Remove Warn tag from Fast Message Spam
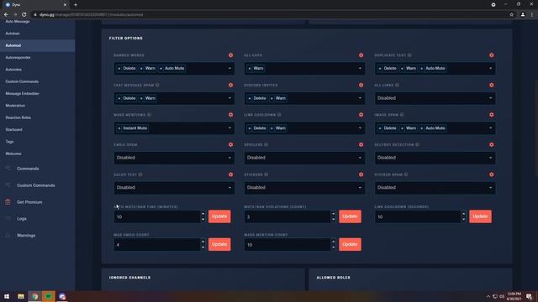 [x=141, y=98]
